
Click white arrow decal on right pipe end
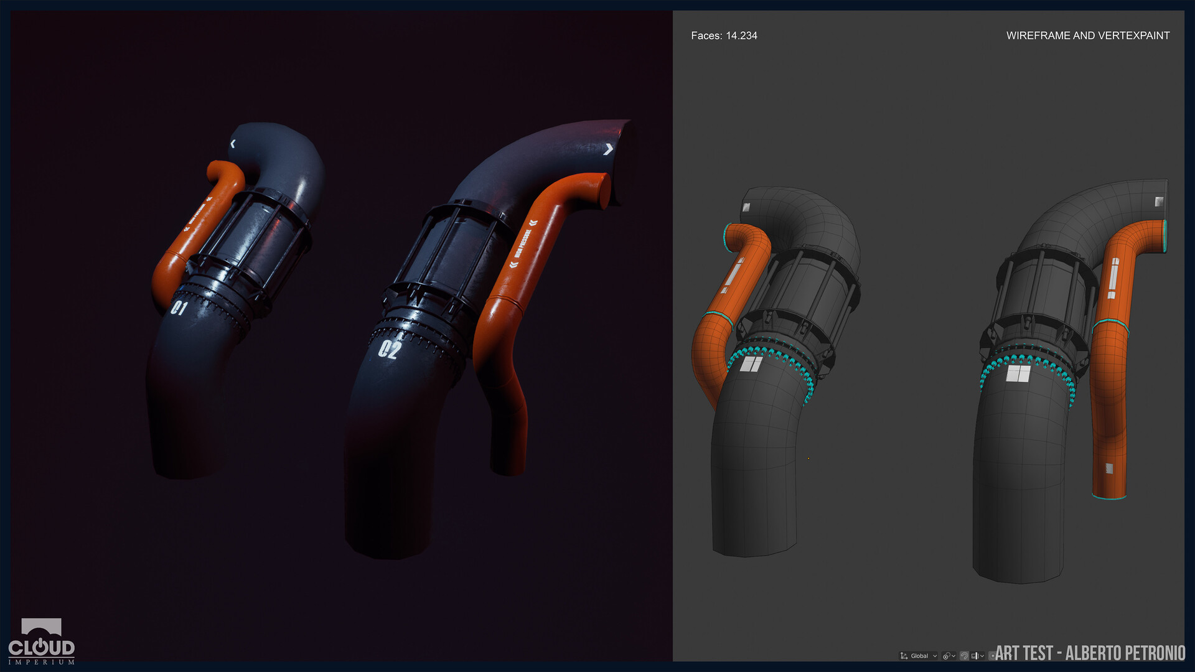tap(608, 149)
